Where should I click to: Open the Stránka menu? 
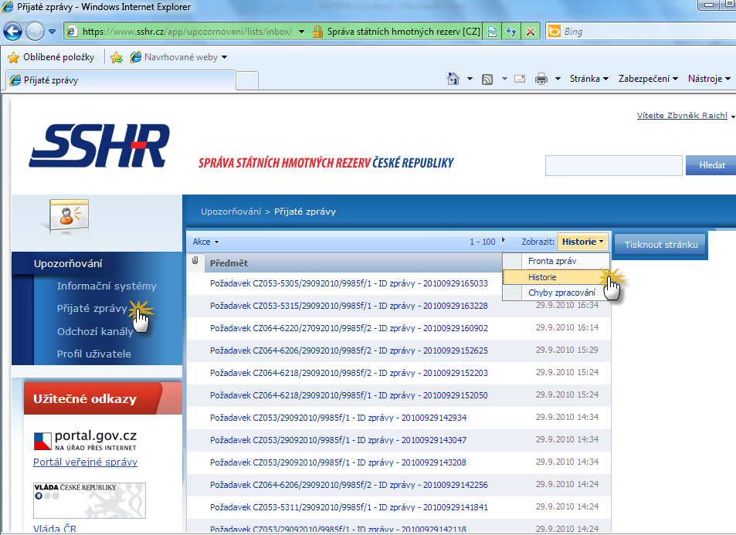click(589, 79)
